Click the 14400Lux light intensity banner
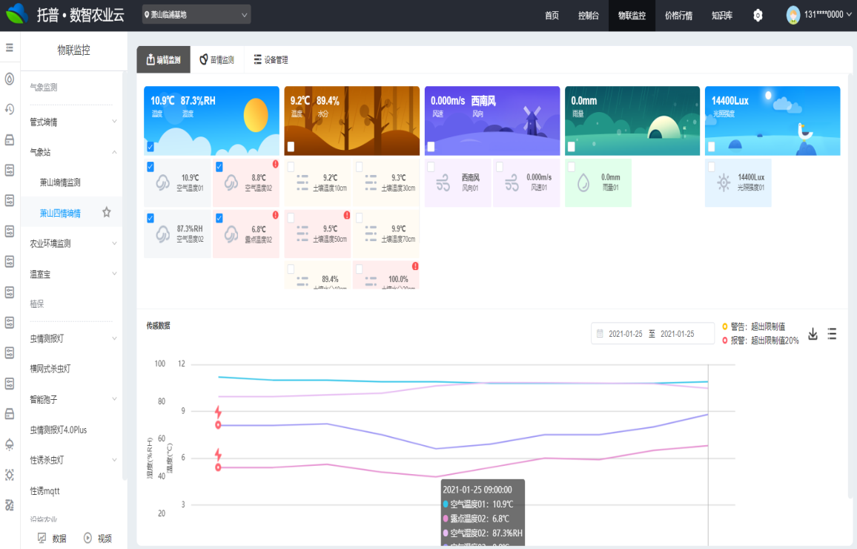 click(x=772, y=121)
